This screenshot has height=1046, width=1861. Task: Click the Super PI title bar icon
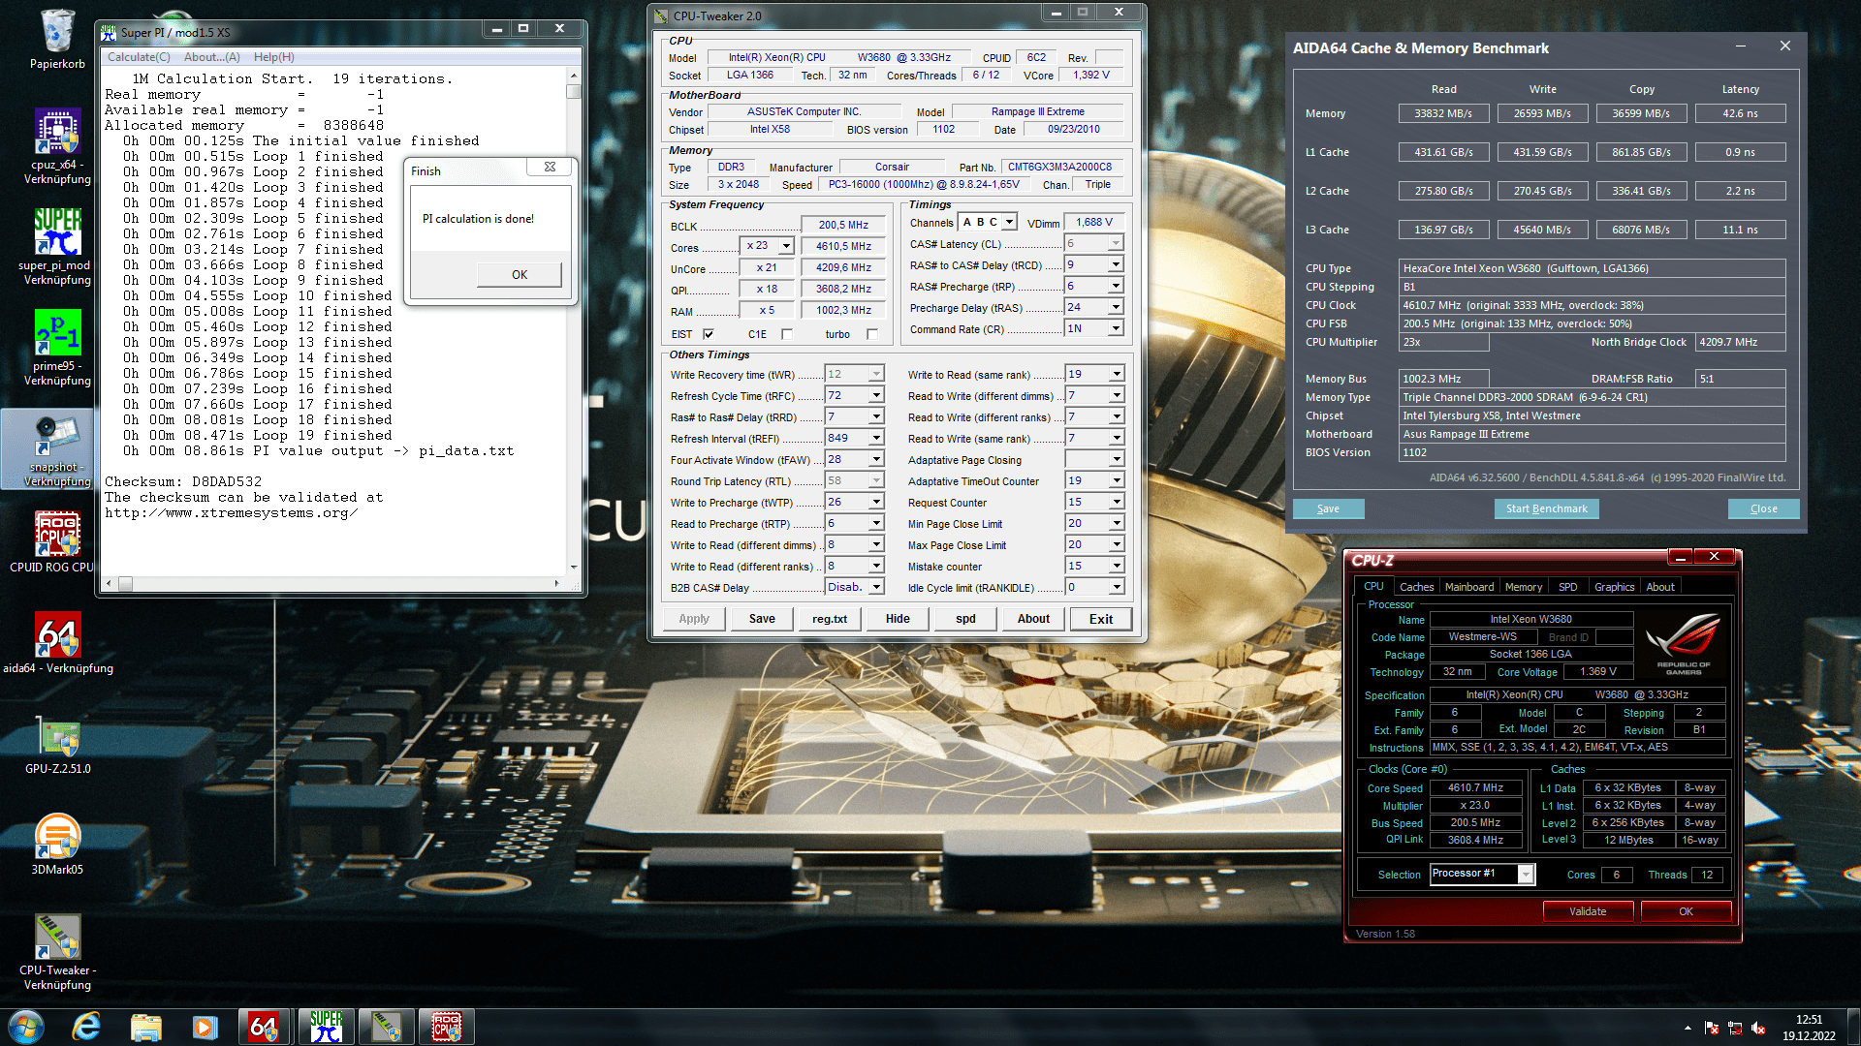pos(109,32)
